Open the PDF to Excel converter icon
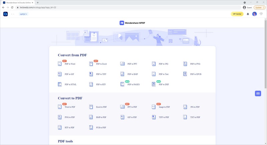This screenshot has width=267, height=145. click(x=91, y=64)
